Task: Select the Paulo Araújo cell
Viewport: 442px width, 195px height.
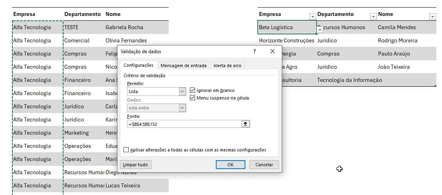Action: (x=406, y=54)
